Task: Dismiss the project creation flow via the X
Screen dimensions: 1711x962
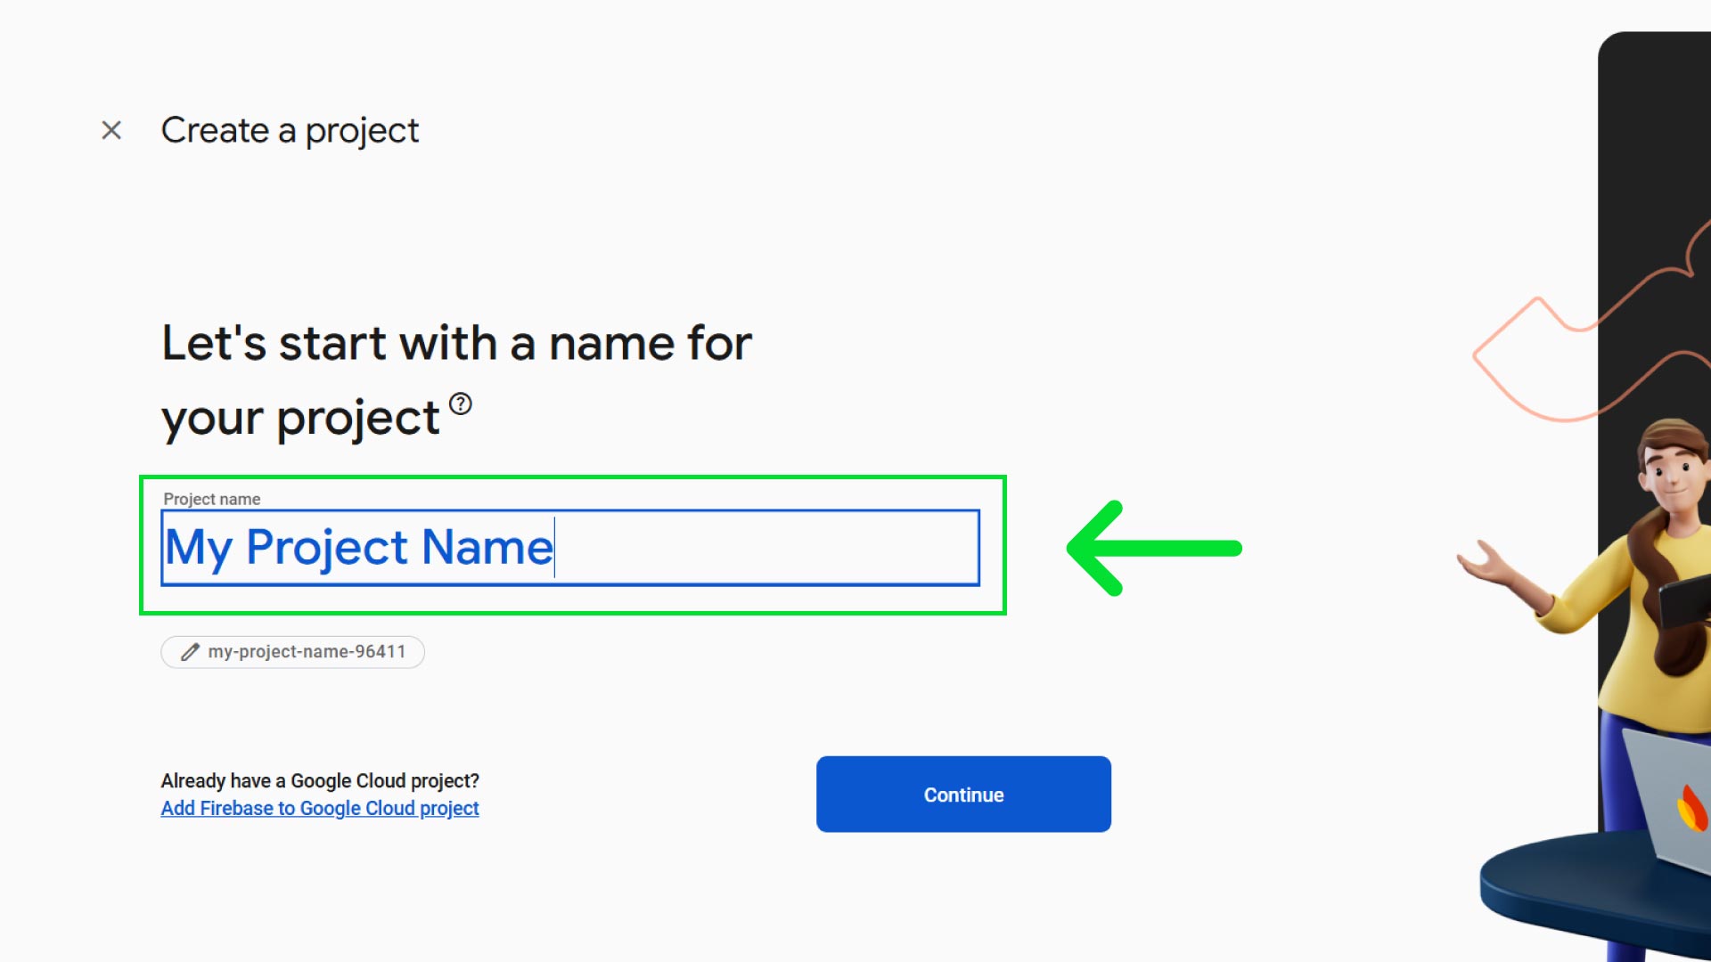Action: [111, 130]
